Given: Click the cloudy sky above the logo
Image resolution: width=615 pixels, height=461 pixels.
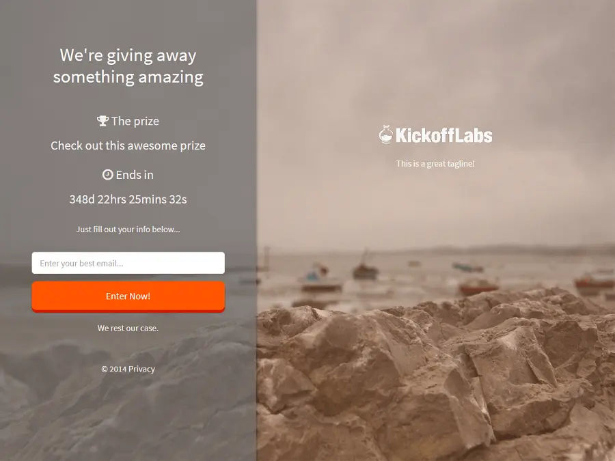Looking at the screenshot, I should [x=435, y=59].
